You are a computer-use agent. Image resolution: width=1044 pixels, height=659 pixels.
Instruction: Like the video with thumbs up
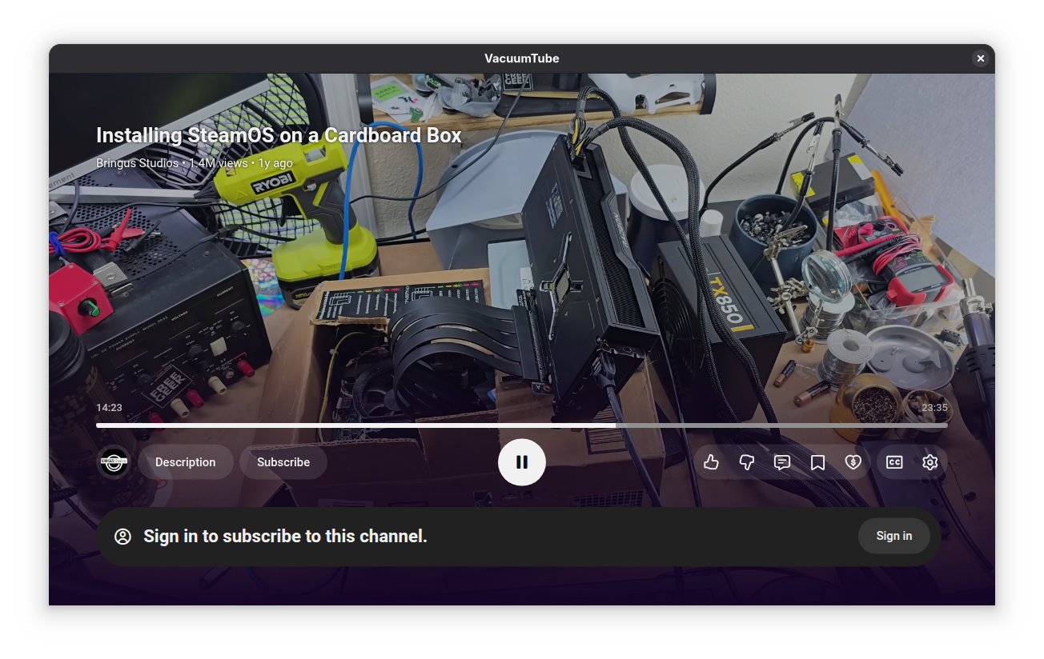point(711,462)
